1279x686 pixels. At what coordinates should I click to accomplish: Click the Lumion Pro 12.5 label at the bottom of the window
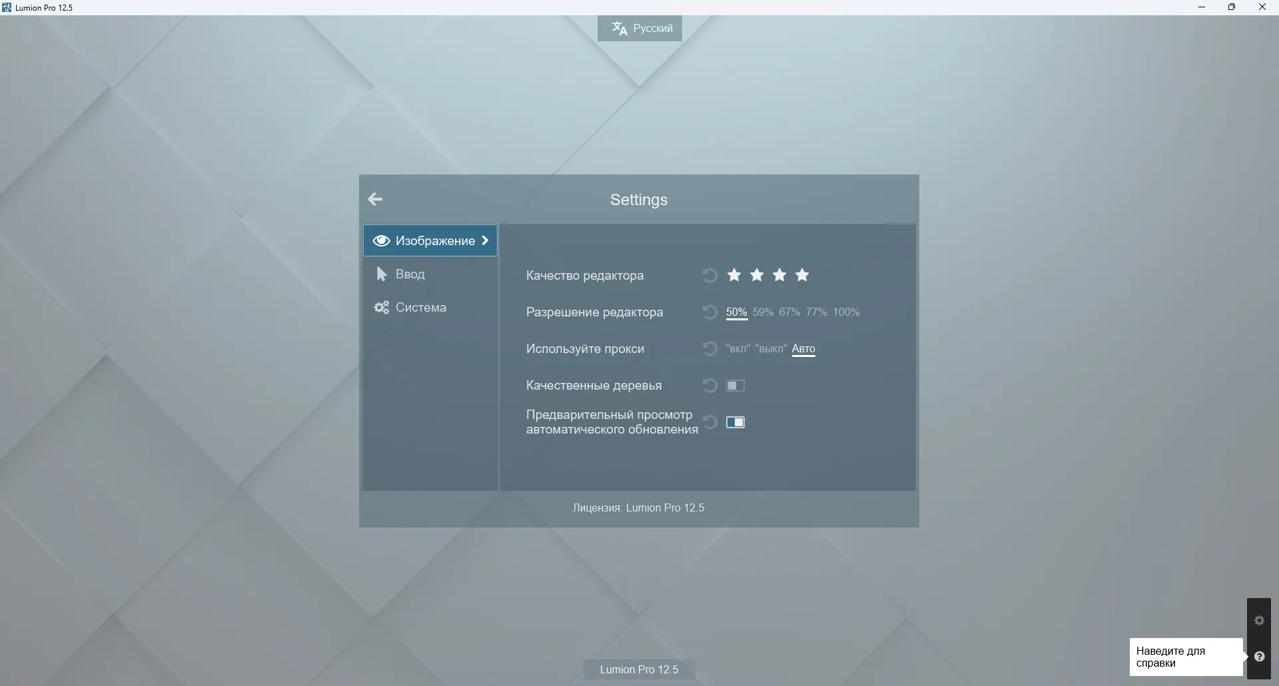tap(639, 669)
